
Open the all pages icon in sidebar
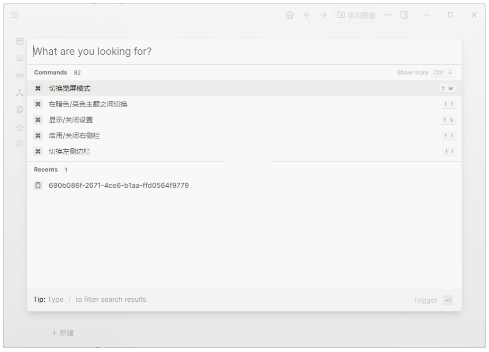pos(20,110)
